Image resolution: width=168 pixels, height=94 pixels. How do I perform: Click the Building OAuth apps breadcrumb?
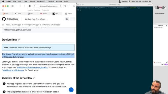coord(31,25)
